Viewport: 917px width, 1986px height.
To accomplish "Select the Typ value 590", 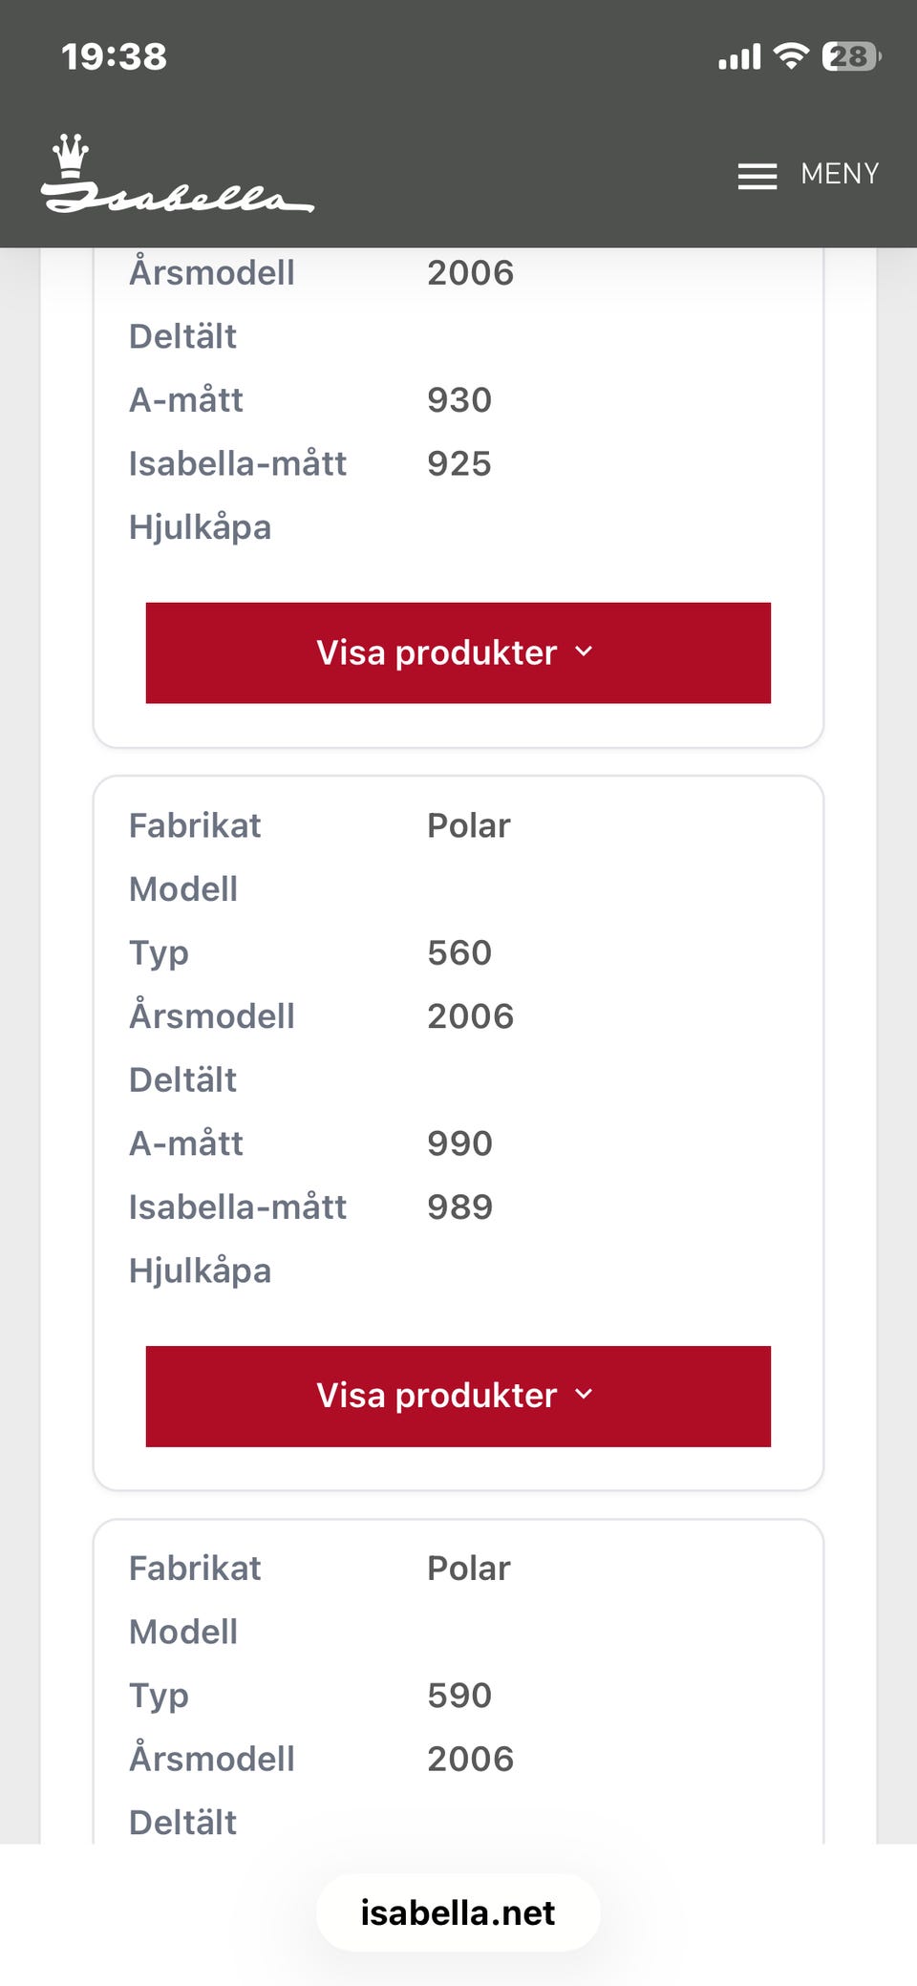I will tap(459, 1695).
